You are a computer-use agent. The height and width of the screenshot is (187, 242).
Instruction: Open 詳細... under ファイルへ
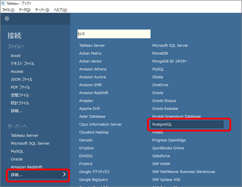[16, 111]
